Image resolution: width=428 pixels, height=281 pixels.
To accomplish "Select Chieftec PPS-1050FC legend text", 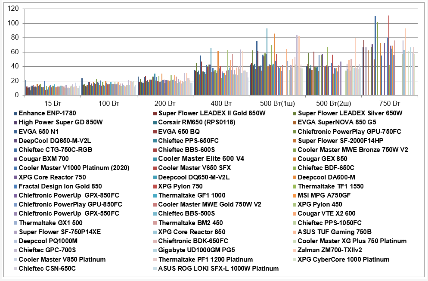I will pos(329,223).
